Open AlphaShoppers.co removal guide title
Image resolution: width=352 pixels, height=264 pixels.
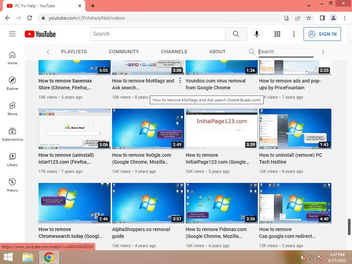coord(141,233)
